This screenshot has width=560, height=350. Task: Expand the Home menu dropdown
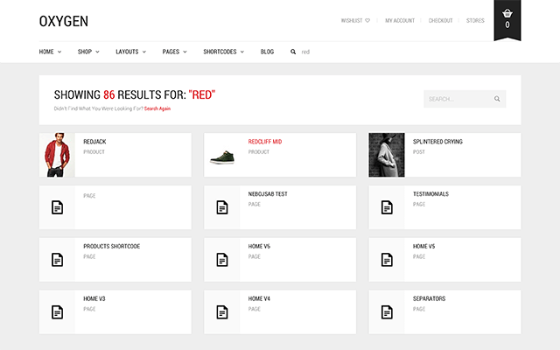pos(50,52)
